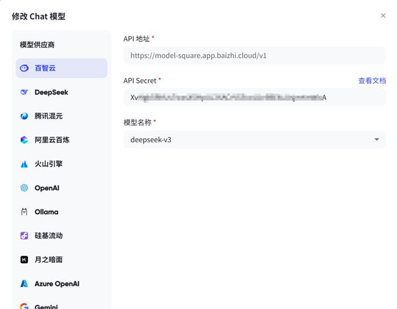This screenshot has height=309, width=397.
Task: Close the 修改 Chat 模型 dialog
Action: point(383,16)
